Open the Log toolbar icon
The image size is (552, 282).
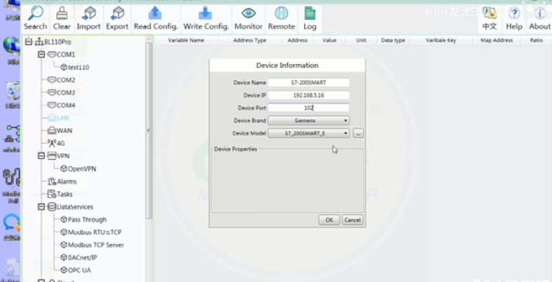tap(310, 14)
